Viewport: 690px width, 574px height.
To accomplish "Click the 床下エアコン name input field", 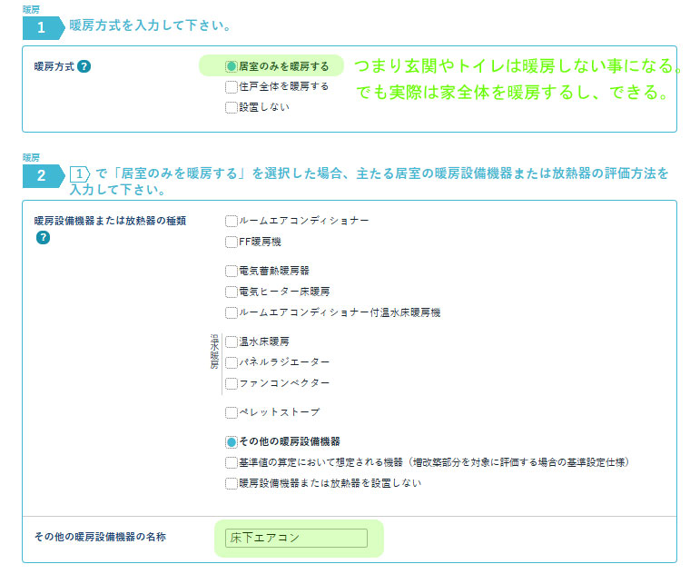I will [x=296, y=539].
